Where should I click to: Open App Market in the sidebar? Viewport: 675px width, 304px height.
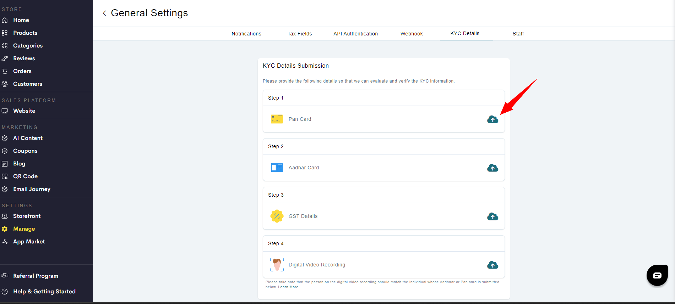[29, 242]
